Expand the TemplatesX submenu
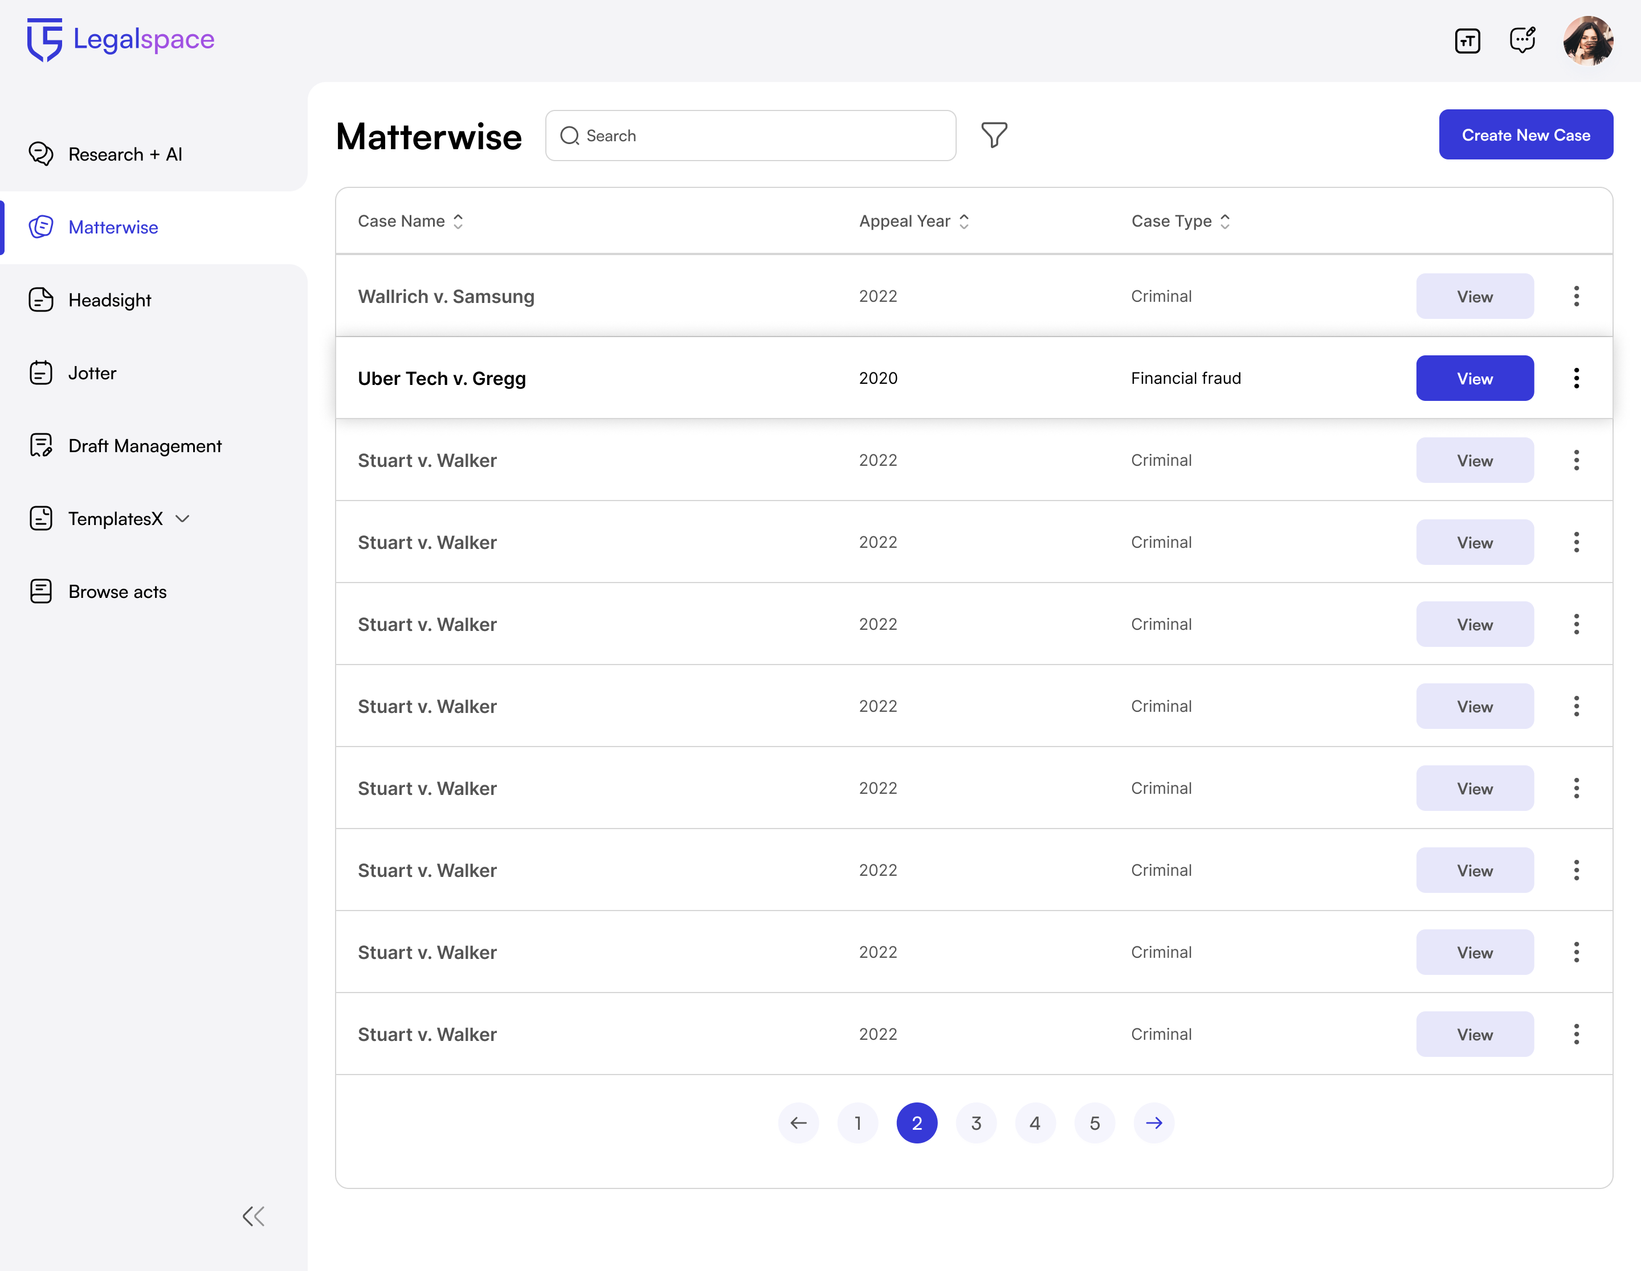 coord(182,519)
